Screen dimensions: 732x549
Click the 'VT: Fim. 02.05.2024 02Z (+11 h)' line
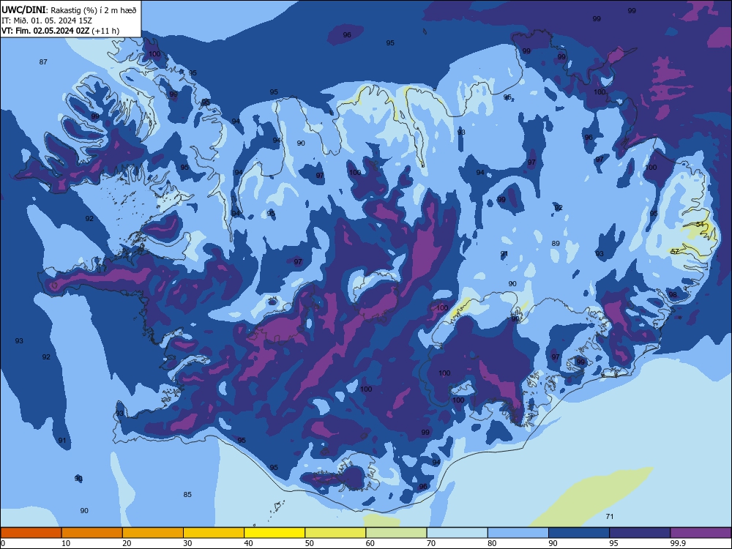60,31
